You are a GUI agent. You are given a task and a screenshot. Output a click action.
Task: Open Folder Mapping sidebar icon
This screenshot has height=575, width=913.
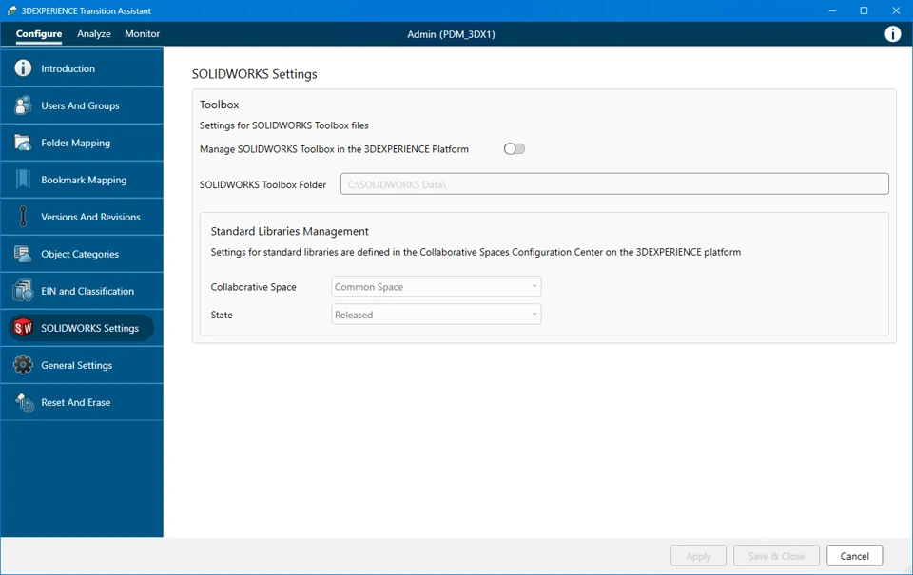point(23,143)
